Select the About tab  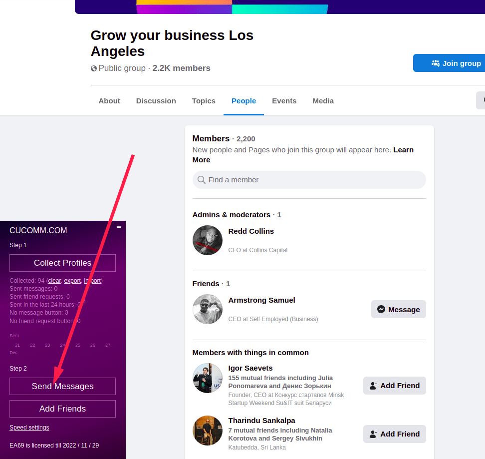[109, 101]
